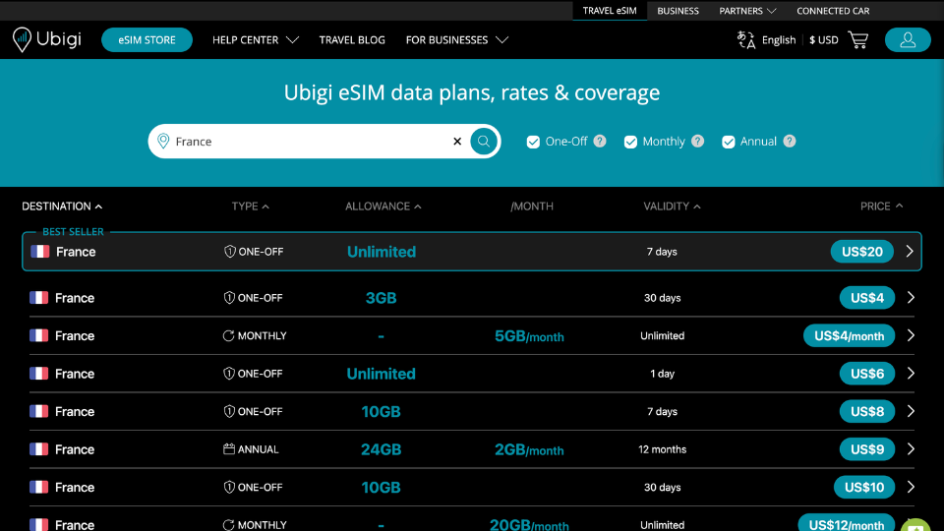944x531 pixels.
Task: Click location pin in search box
Action: coord(163,141)
